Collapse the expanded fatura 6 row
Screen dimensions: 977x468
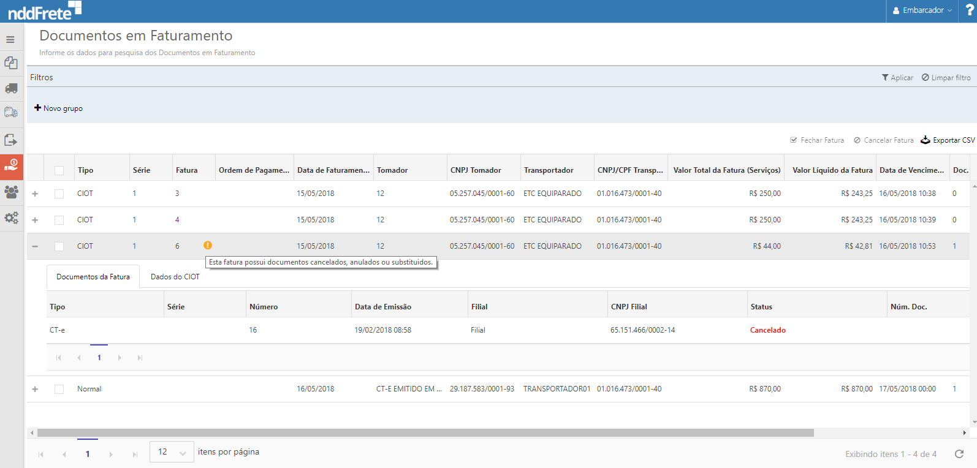tap(35, 246)
